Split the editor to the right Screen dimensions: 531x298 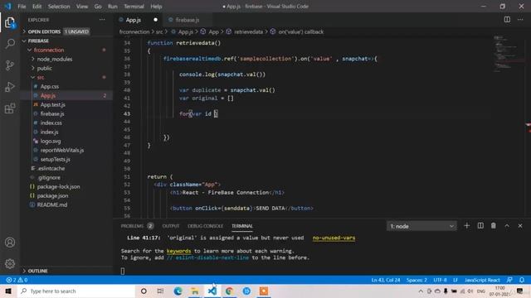click(x=507, y=20)
